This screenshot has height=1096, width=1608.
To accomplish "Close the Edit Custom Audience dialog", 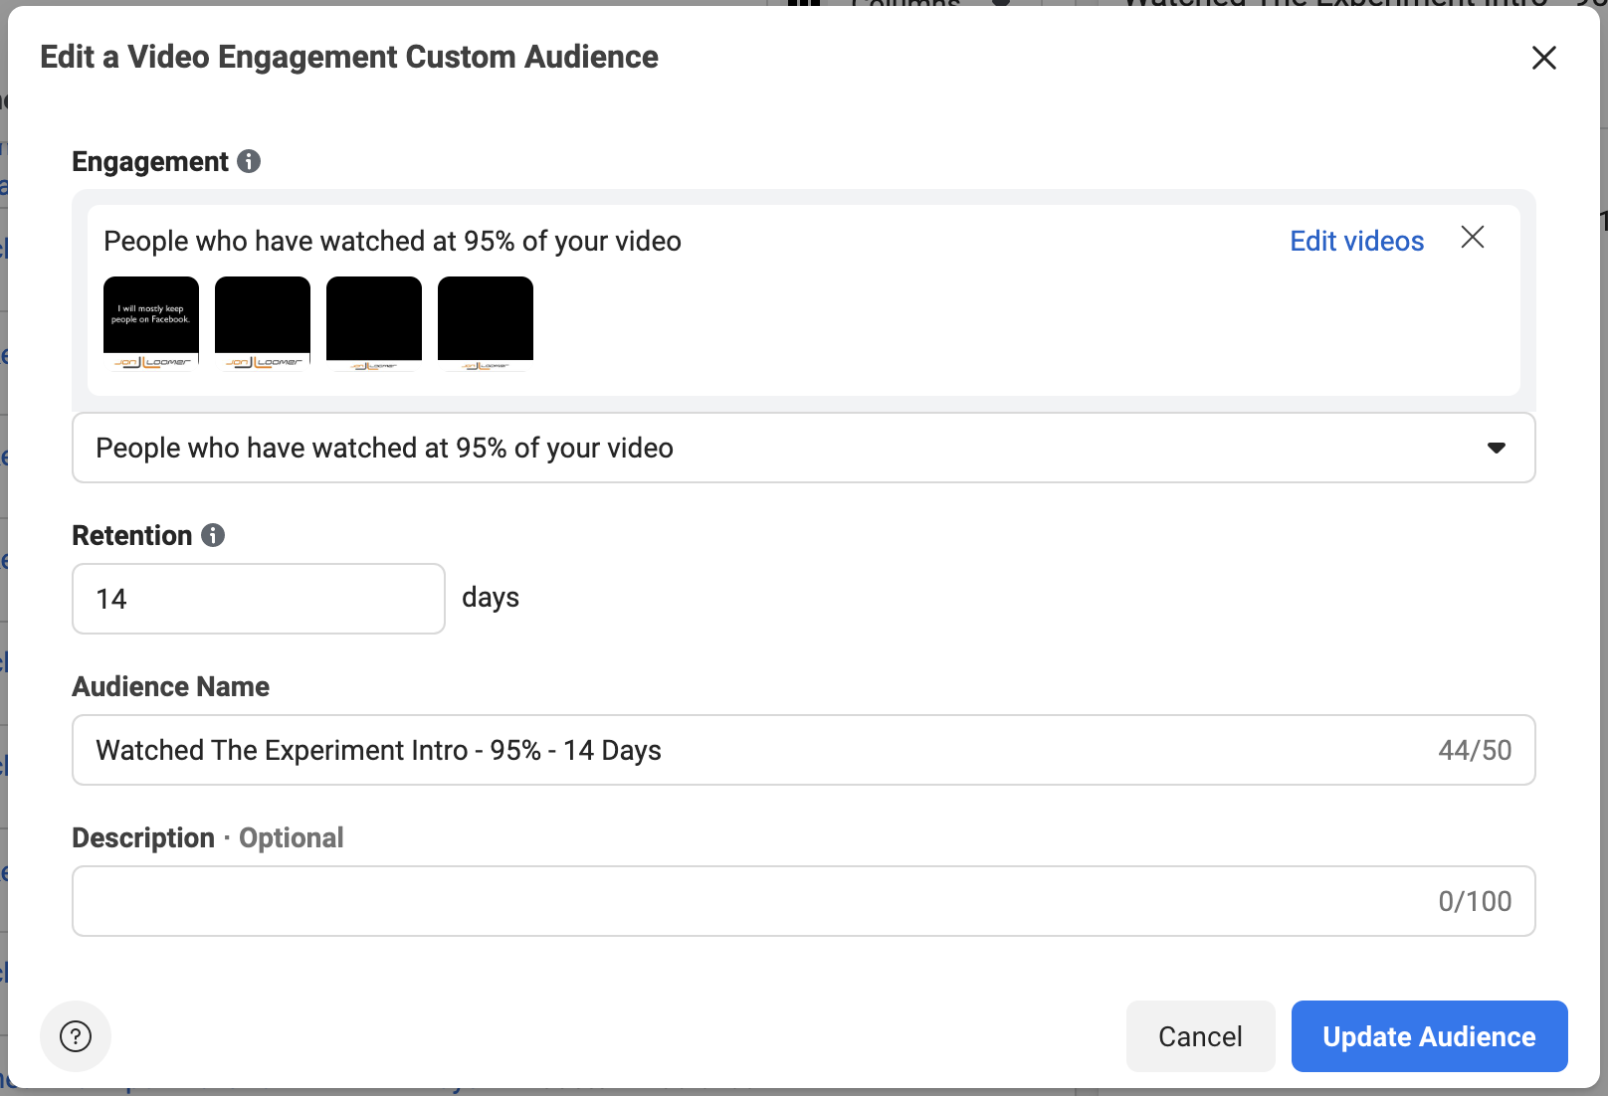I will (x=1544, y=58).
